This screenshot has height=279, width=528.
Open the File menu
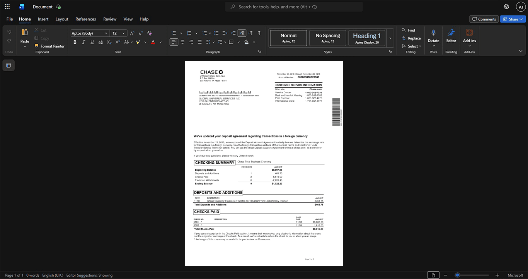tap(10, 19)
